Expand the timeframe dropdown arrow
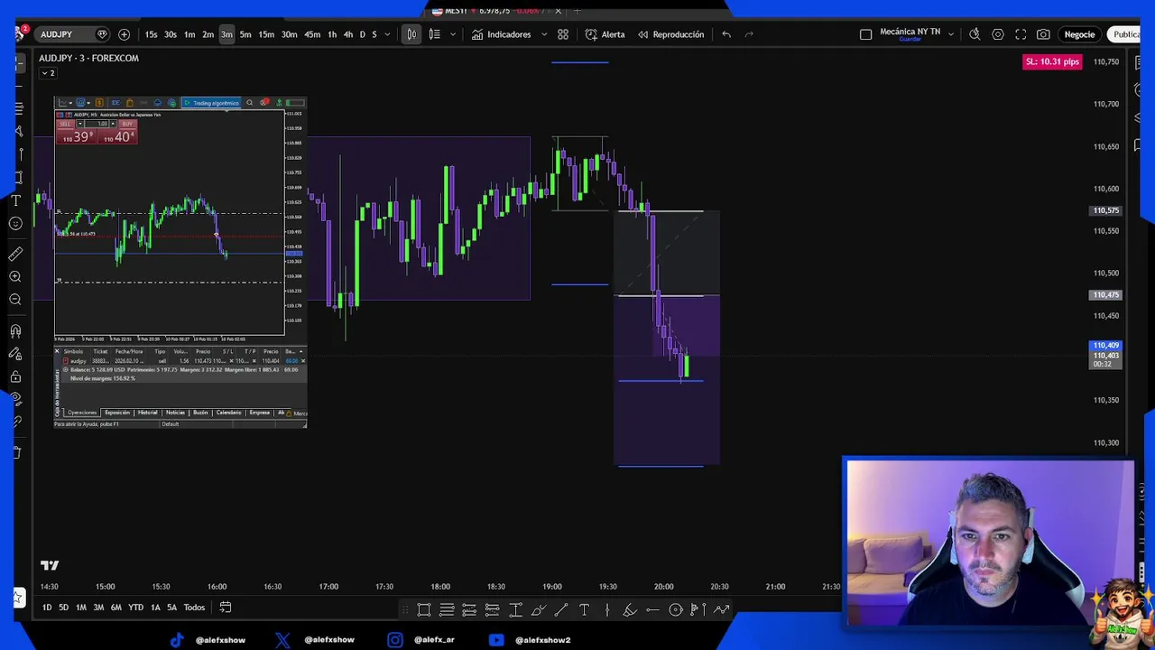The height and width of the screenshot is (650, 1155). click(x=387, y=34)
